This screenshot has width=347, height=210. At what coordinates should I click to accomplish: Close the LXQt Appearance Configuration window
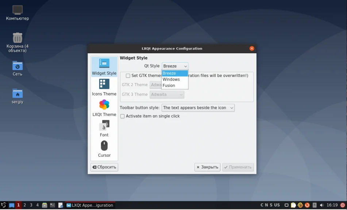[252, 48]
